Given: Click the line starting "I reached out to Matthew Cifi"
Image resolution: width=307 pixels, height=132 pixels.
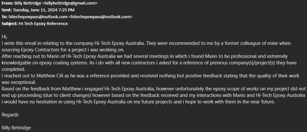Looking at the screenshot, I should [98, 75].
